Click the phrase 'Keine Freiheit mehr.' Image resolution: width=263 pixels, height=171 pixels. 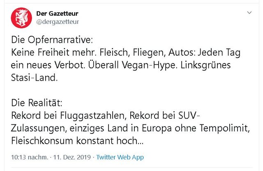point(54,52)
